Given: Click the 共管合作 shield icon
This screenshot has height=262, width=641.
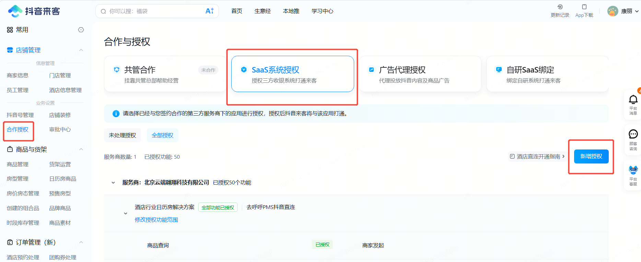Looking at the screenshot, I should (x=117, y=70).
